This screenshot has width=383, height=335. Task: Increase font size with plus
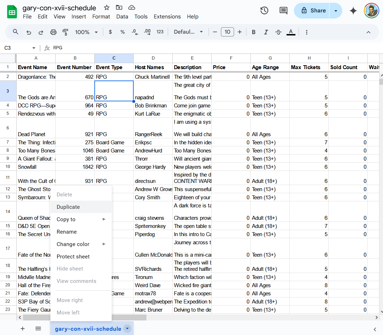click(240, 32)
